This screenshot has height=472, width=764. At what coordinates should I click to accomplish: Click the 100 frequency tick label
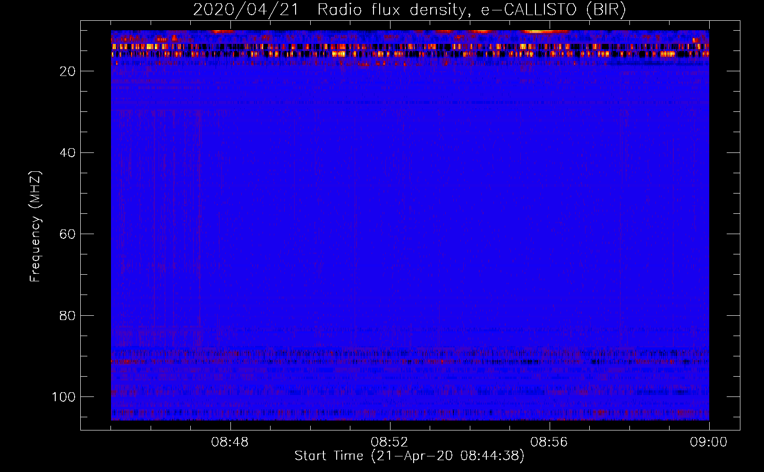[x=64, y=397]
